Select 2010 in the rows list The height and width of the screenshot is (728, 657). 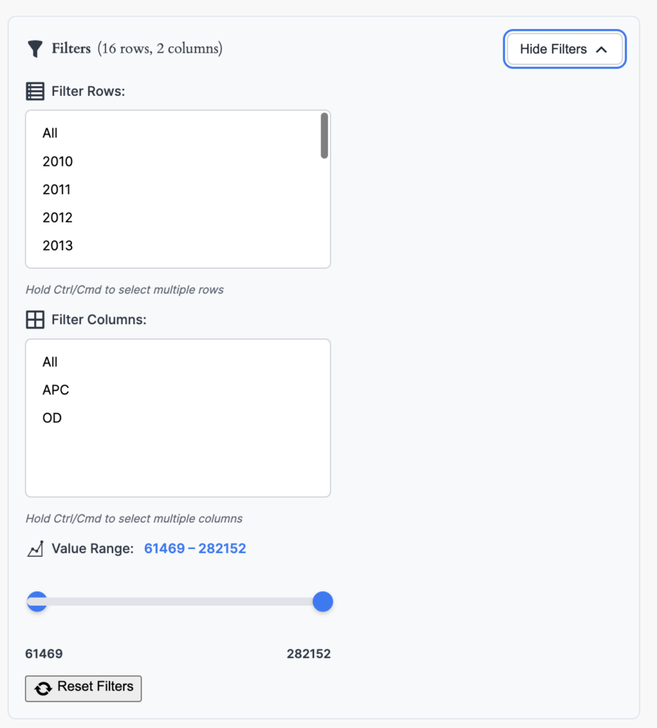58,161
